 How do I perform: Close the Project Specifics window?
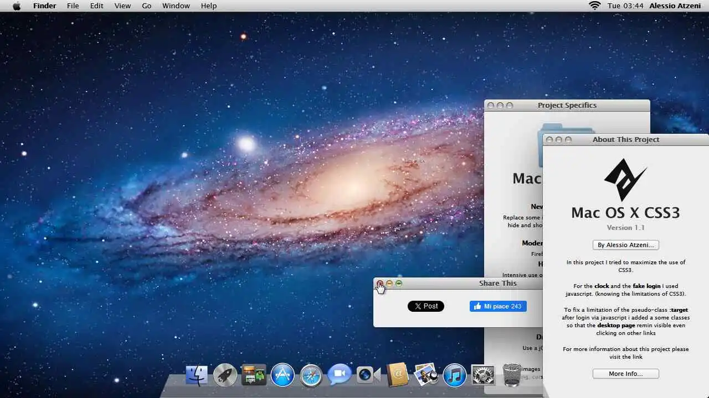[x=491, y=106]
